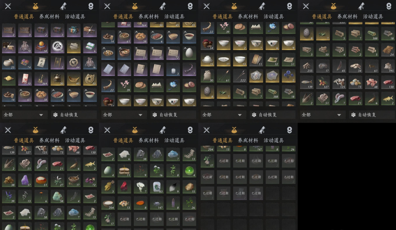Select the teal gift box with orange ribbon
Viewport: 396px width, 230px height.
74,30
